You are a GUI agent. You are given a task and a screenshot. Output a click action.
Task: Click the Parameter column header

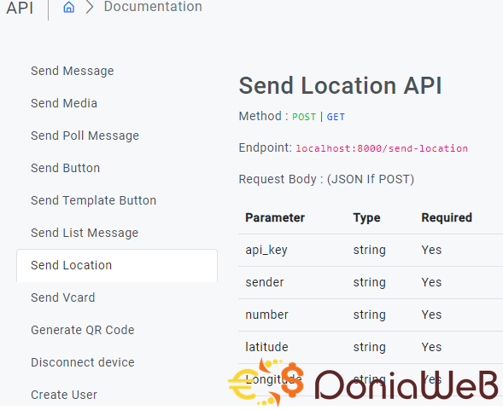(x=275, y=217)
